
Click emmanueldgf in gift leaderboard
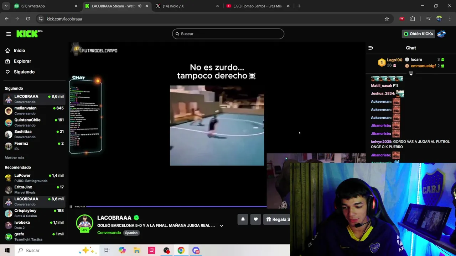pyautogui.click(x=423, y=66)
